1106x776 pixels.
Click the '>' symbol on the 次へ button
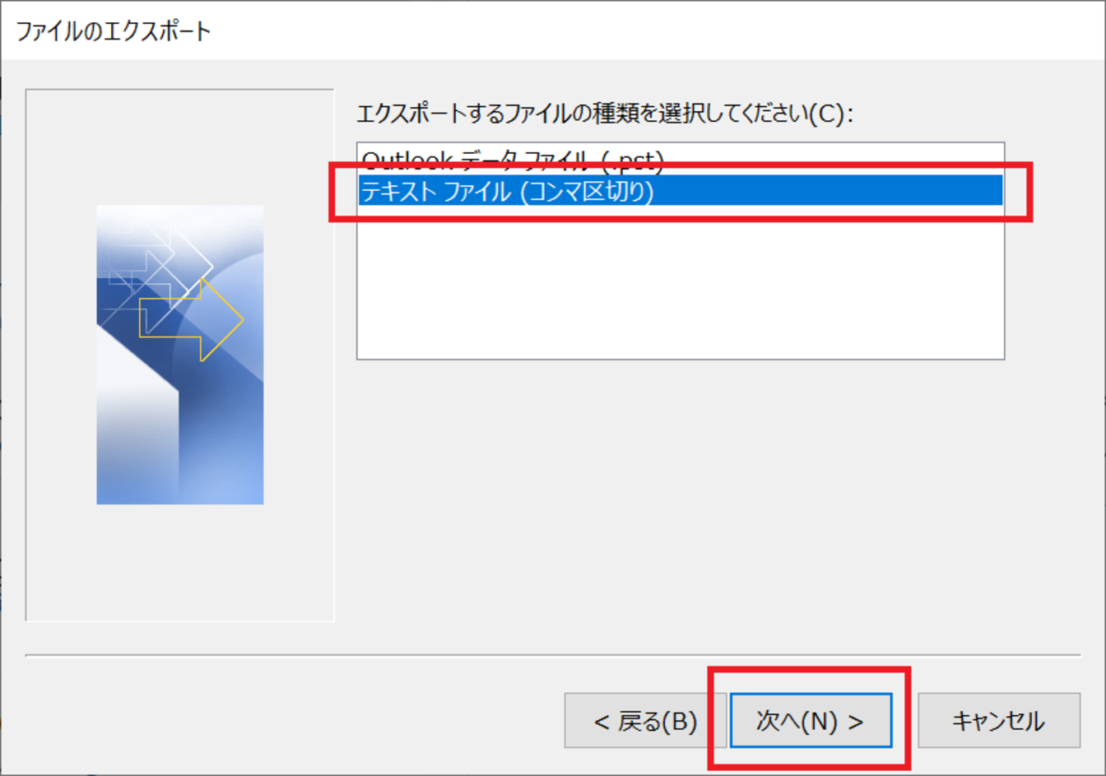[x=856, y=723]
